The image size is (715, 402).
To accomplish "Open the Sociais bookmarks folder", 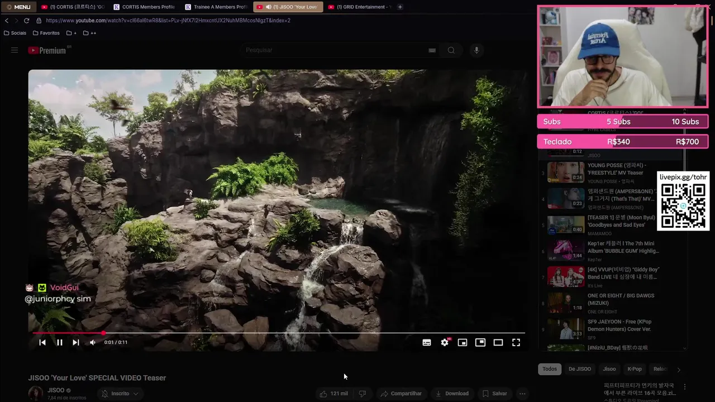I will coord(15,33).
